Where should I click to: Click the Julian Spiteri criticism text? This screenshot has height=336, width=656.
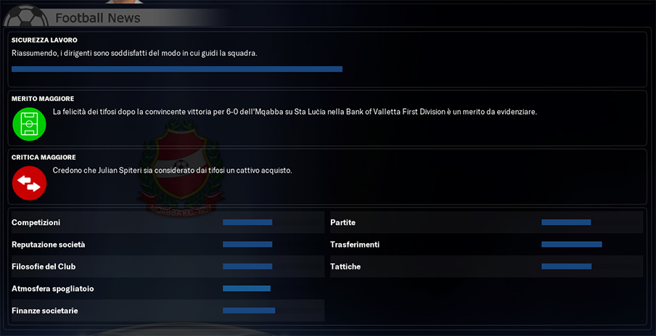[173, 171]
